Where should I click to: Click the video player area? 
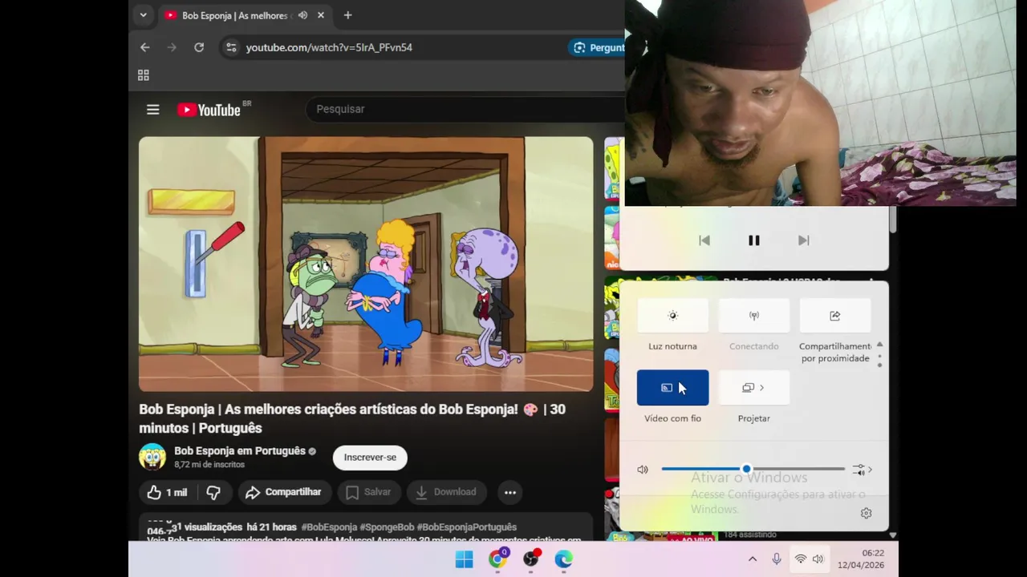[366, 264]
